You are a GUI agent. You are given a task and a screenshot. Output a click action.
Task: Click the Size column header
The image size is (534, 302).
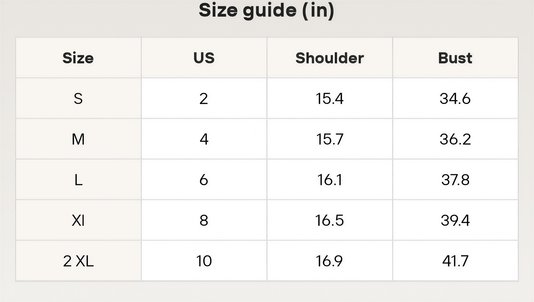click(x=78, y=58)
